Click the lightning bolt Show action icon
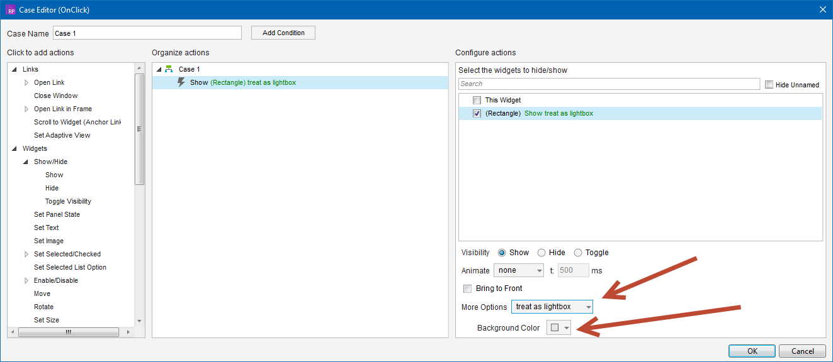The height and width of the screenshot is (362, 833). click(x=181, y=82)
